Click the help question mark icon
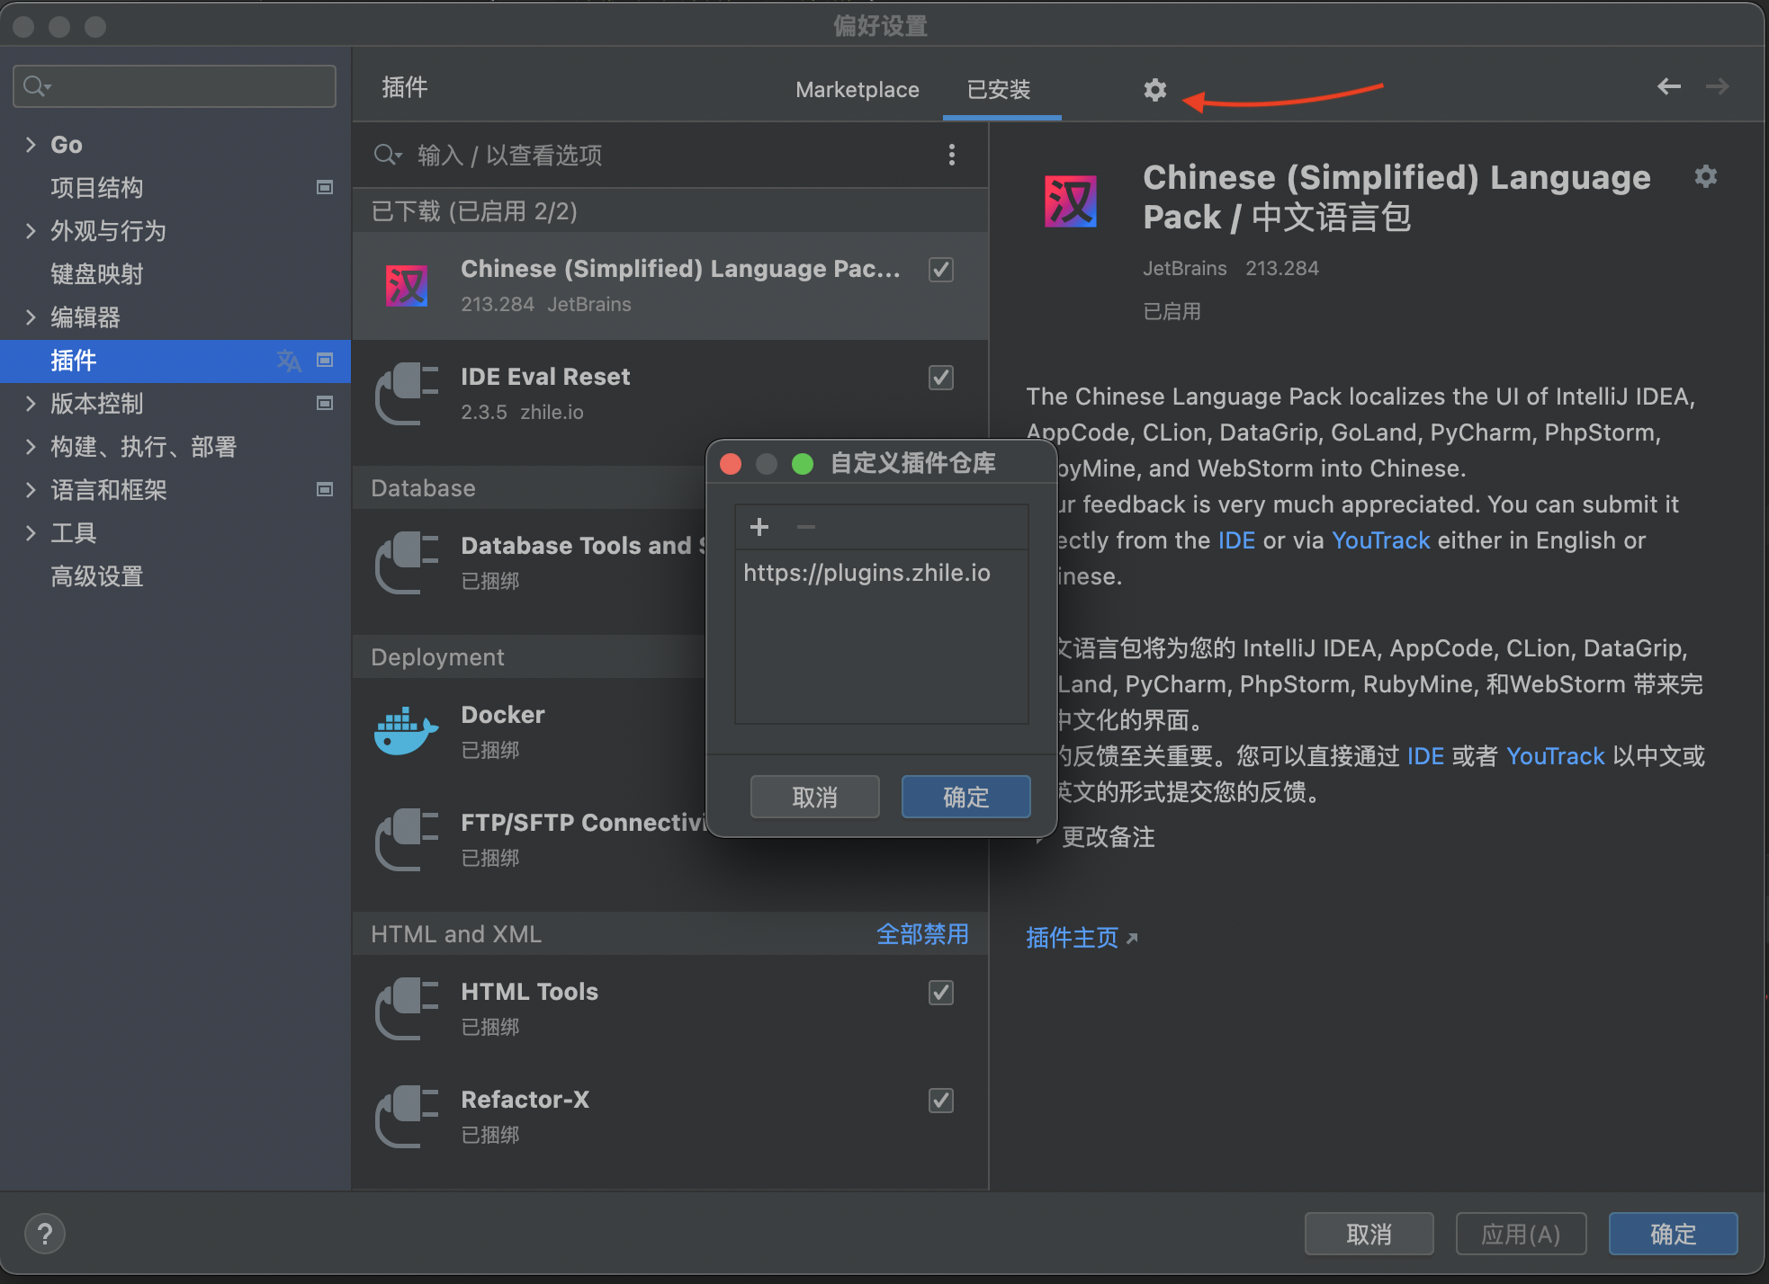This screenshot has height=1284, width=1769. click(44, 1234)
